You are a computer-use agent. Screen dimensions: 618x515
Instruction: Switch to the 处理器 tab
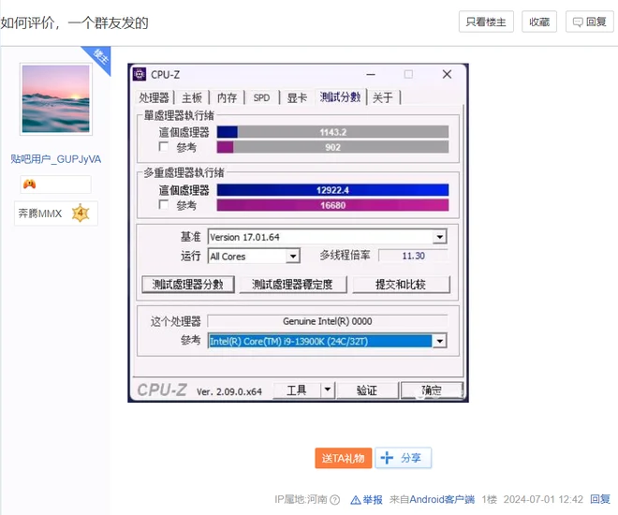click(x=154, y=97)
